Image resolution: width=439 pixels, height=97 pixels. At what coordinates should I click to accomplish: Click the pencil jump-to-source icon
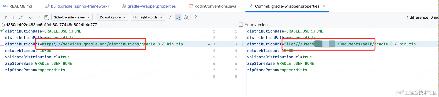(21, 17)
